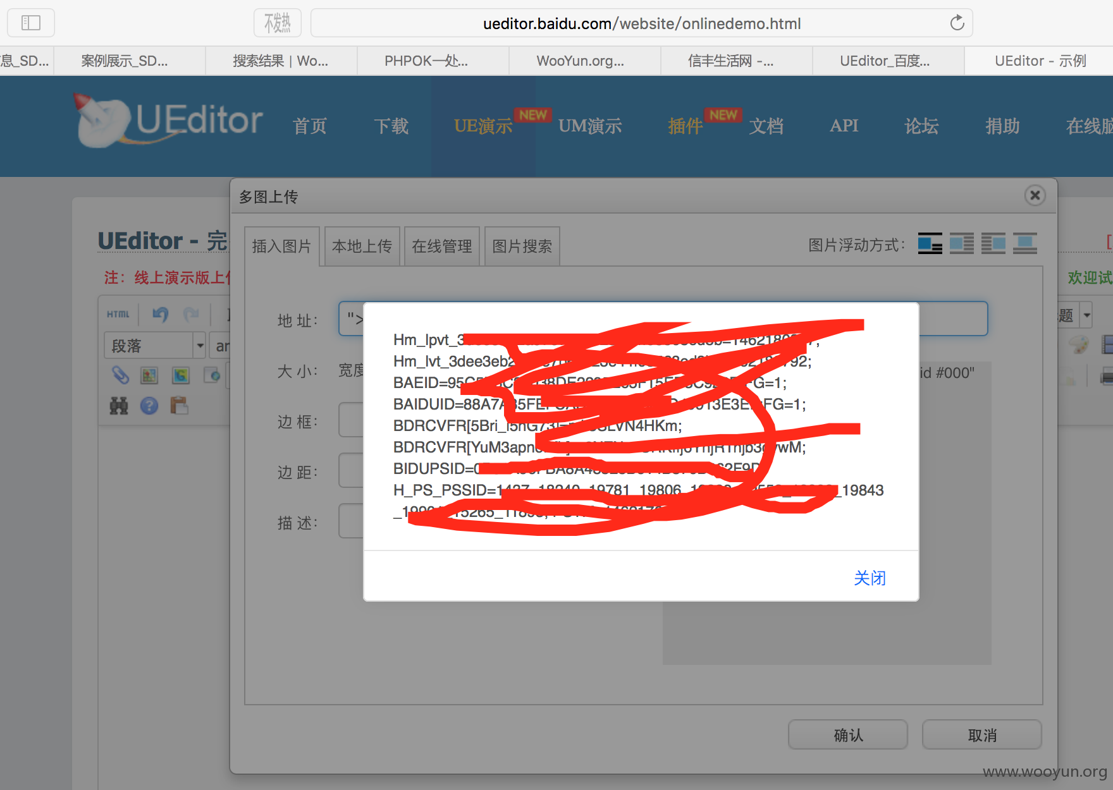Viewport: 1113px width, 790px height.
Task: Switch to the 信丰生活网 browser tab
Action: coord(737,61)
